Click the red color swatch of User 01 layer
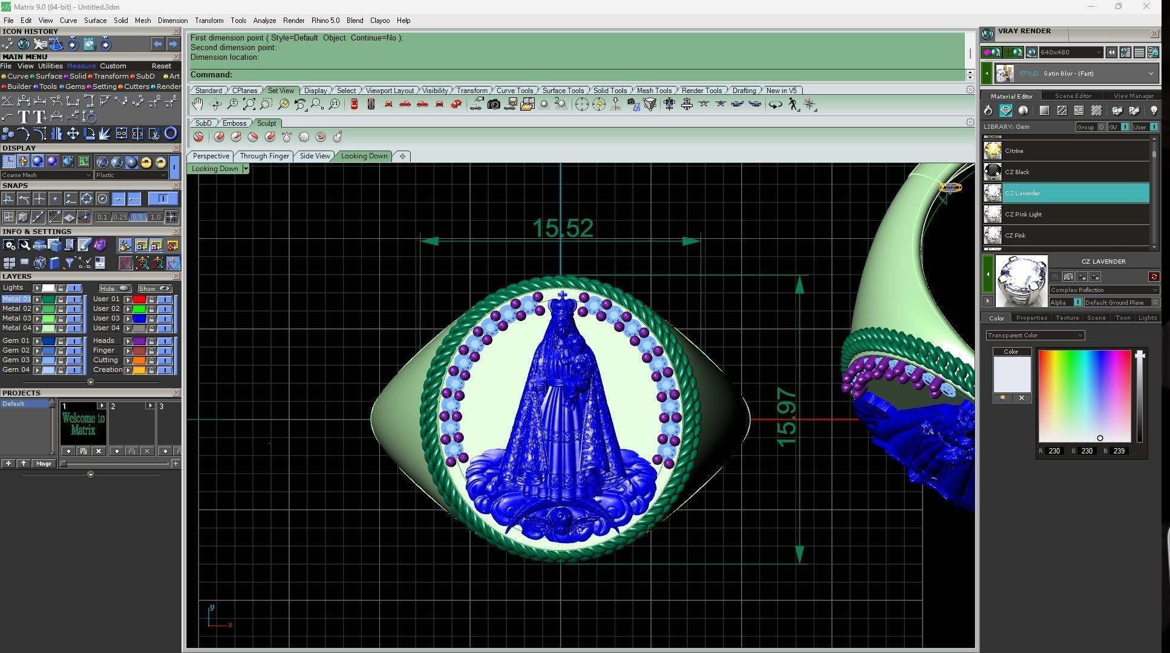1170x653 pixels. (x=139, y=299)
